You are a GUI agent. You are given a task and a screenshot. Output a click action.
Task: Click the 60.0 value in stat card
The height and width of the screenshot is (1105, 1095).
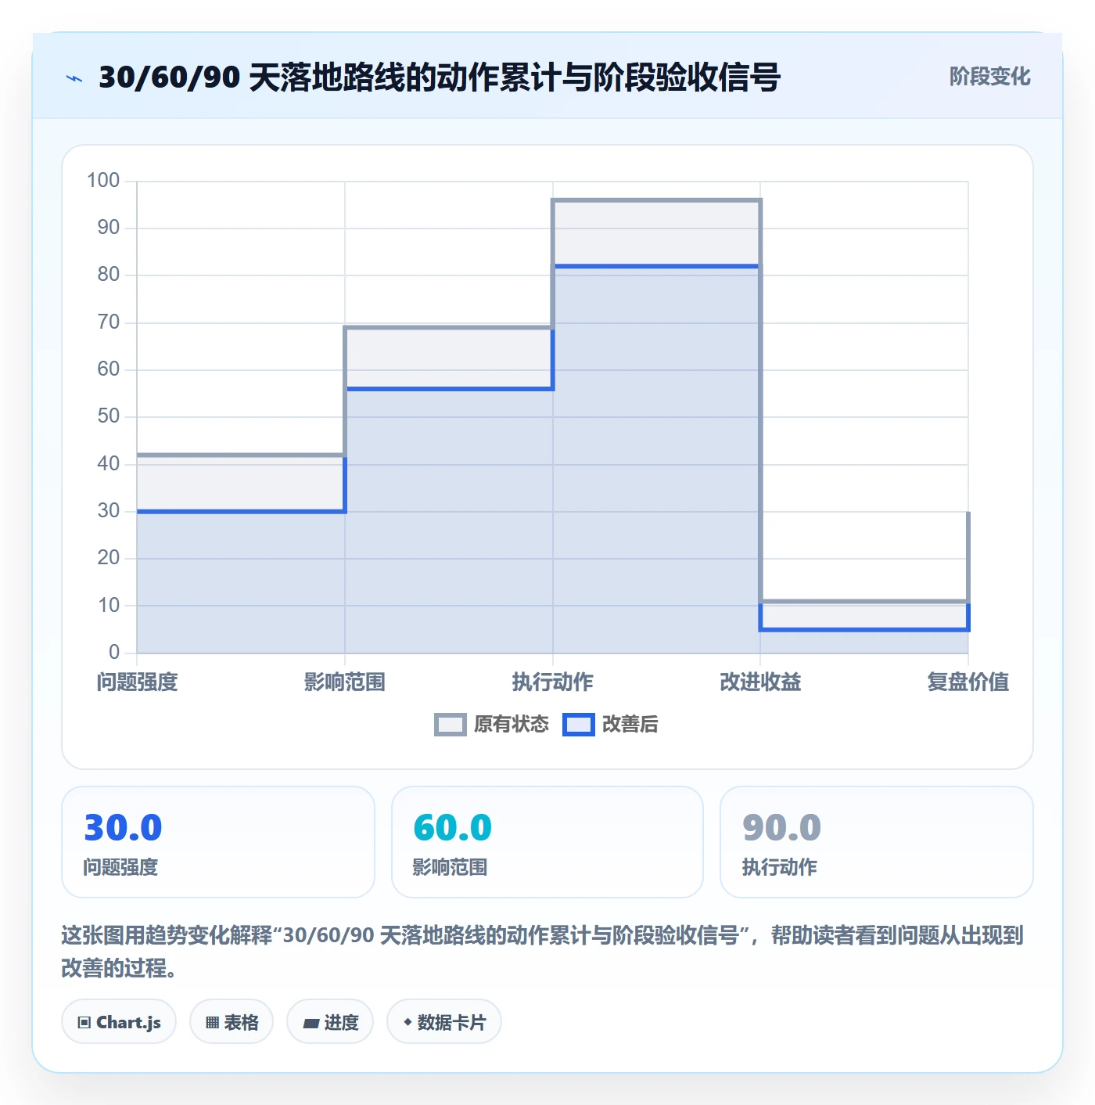point(452,828)
